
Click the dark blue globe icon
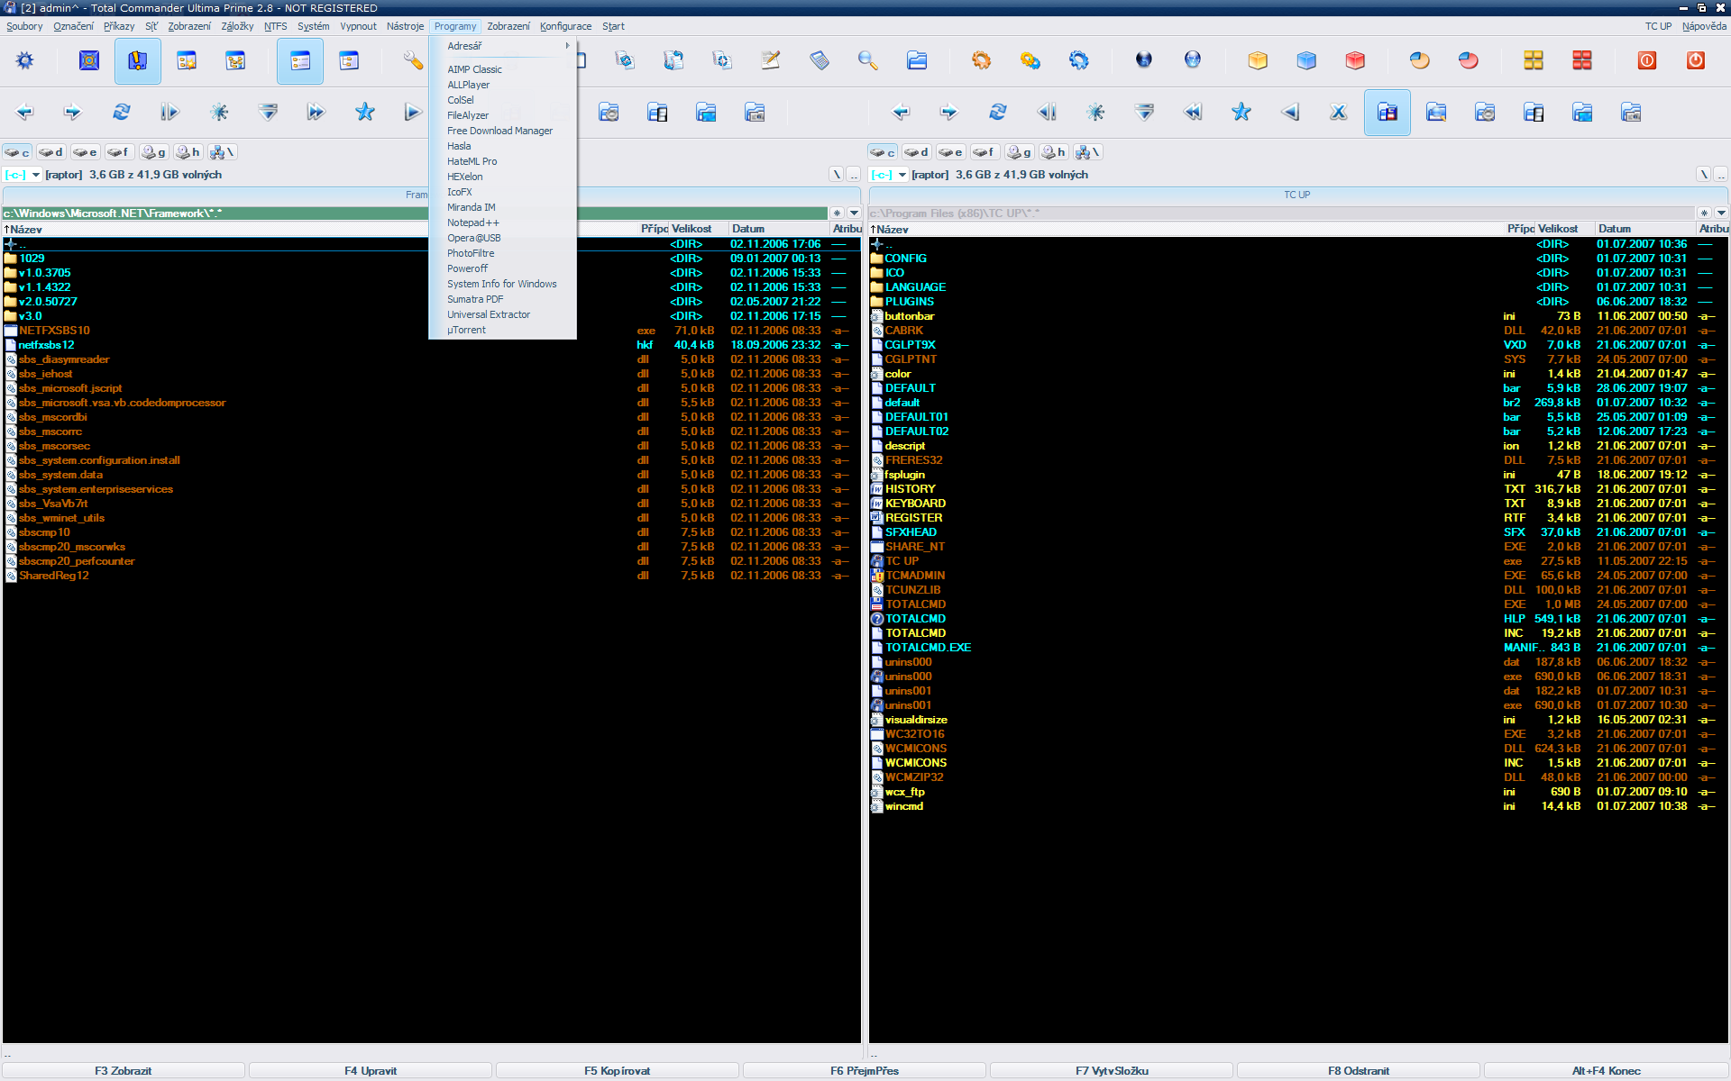click(1144, 60)
